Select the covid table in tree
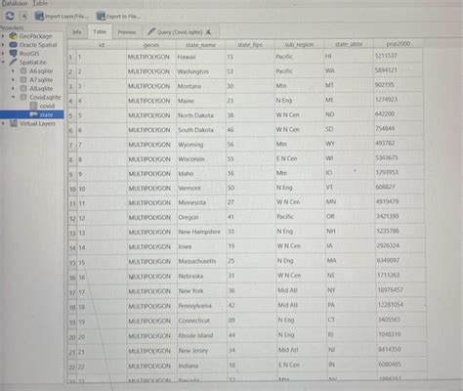Screen dimensions: 463x391 [x=47, y=106]
